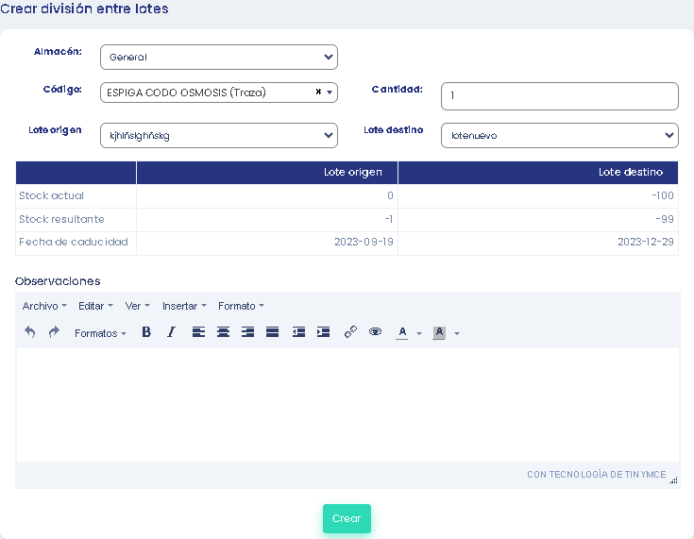This screenshot has height=539, width=694.
Task: Open the Insertar menu
Action: click(x=184, y=306)
